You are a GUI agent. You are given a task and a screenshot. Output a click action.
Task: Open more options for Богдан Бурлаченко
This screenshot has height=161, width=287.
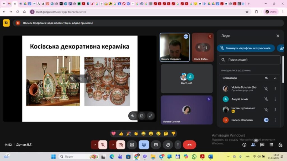pyautogui.click(x=275, y=110)
